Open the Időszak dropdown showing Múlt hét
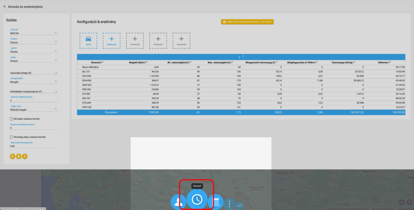 tap(33, 33)
